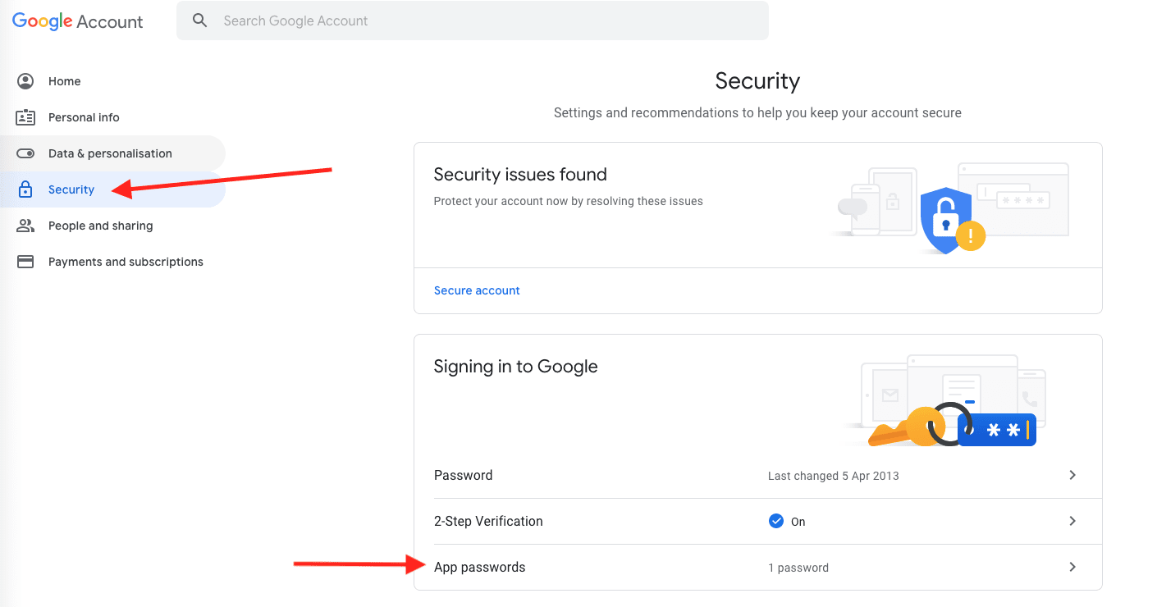The width and height of the screenshot is (1157, 607).
Task: Expand the Password row chevron
Action: coord(1072,475)
